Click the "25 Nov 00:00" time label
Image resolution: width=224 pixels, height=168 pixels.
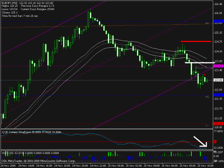[x=116, y=166]
